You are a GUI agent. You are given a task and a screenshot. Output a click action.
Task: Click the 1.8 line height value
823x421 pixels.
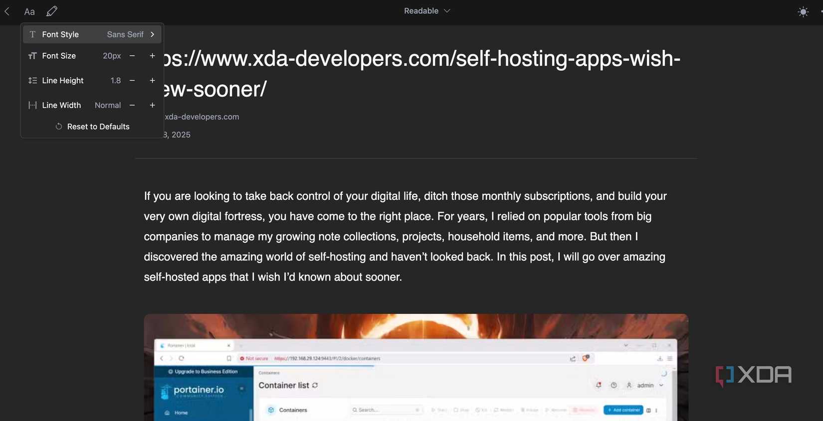pyautogui.click(x=116, y=80)
